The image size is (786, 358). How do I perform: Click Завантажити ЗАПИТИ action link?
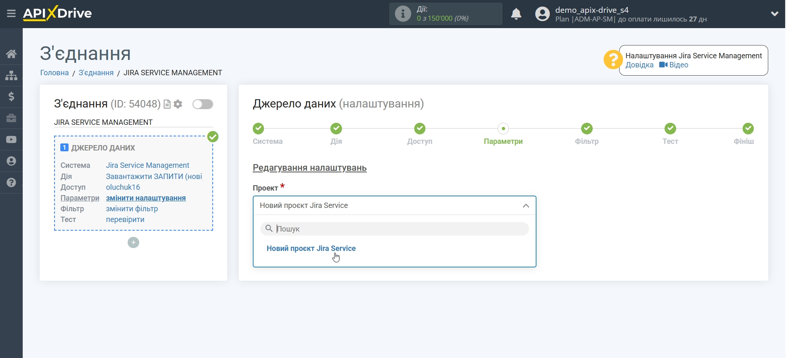pyautogui.click(x=154, y=177)
